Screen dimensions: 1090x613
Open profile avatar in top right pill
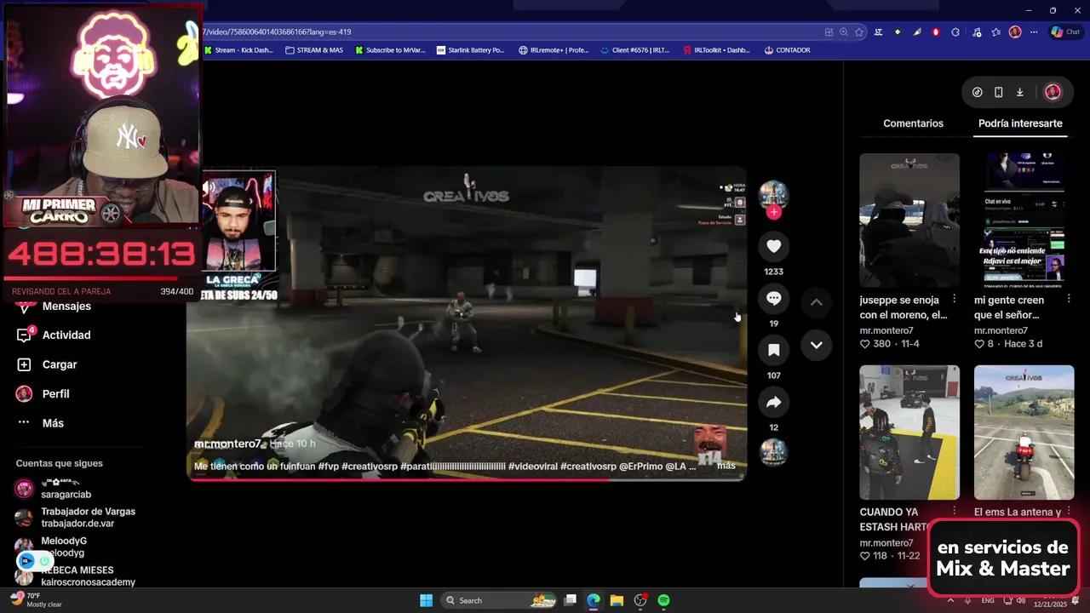tap(1053, 92)
